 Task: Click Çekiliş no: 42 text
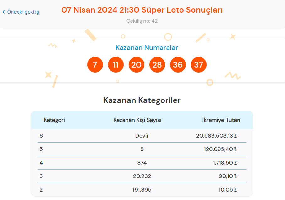[x=142, y=21]
